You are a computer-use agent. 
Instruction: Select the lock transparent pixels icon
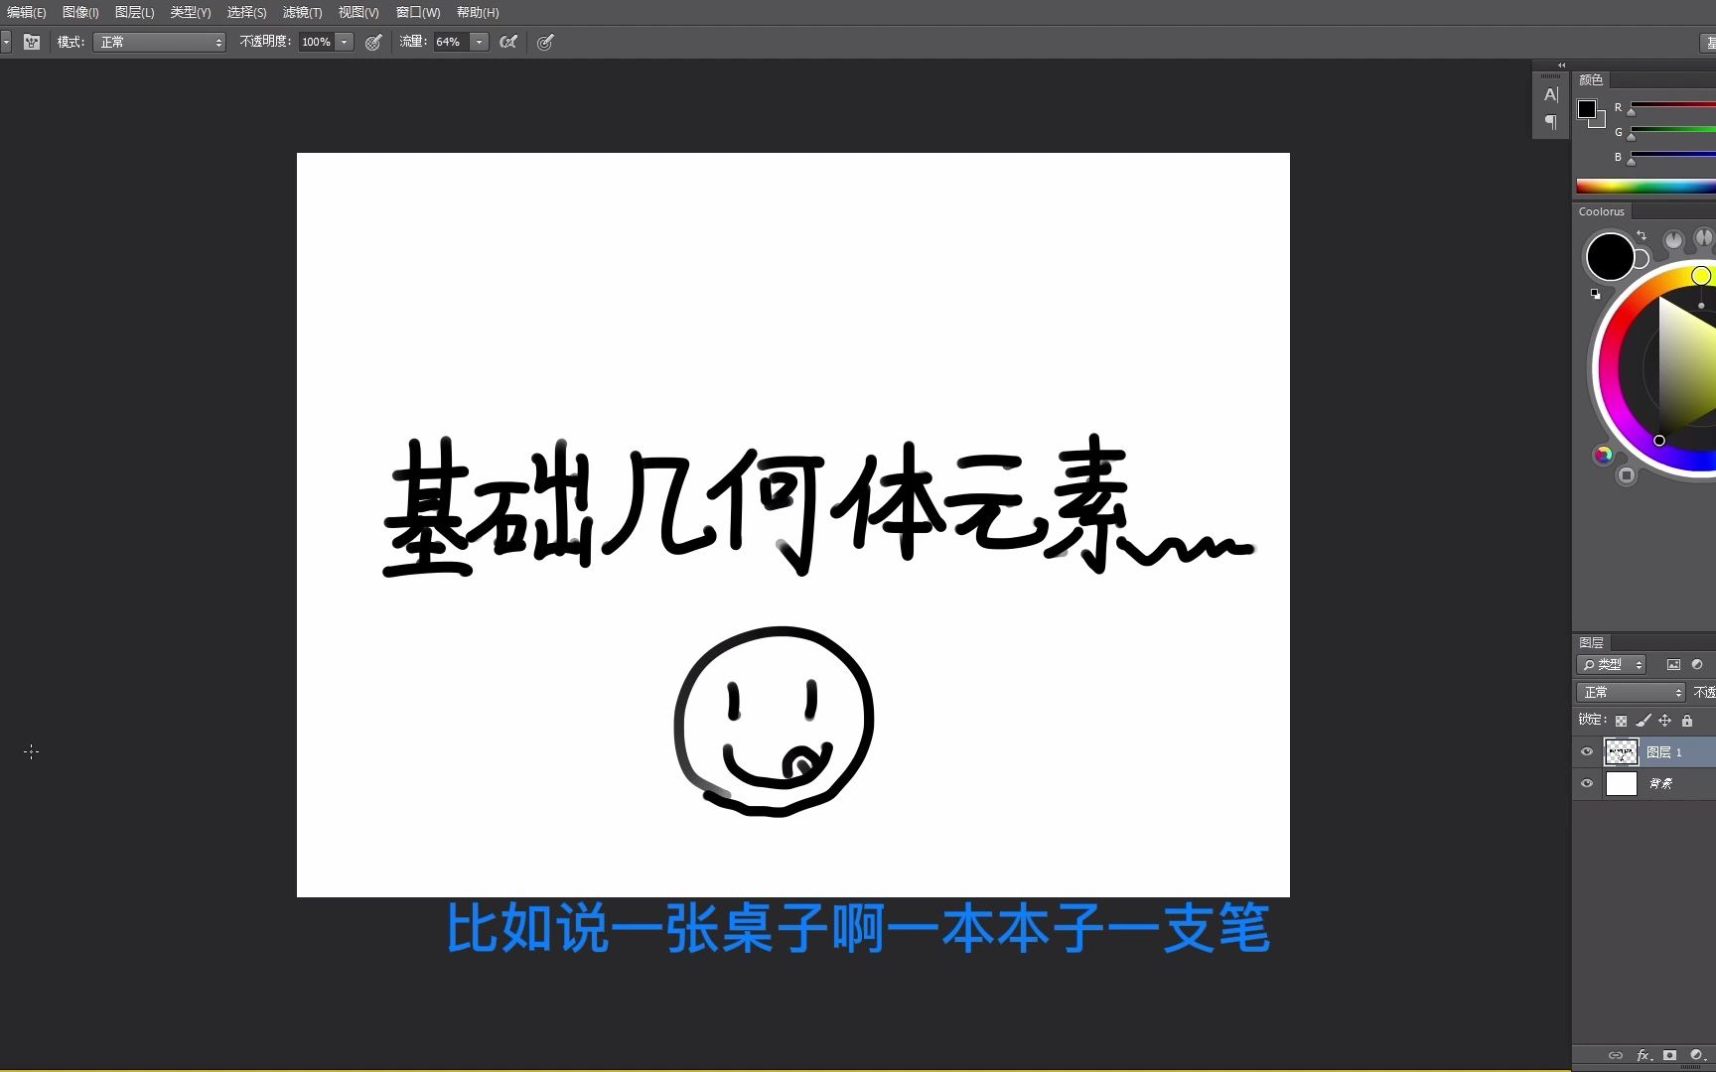pos(1621,721)
